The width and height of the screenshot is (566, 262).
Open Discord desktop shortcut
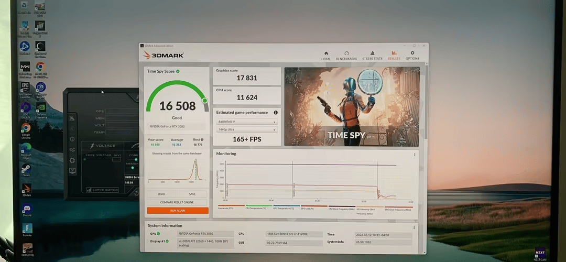click(27, 210)
